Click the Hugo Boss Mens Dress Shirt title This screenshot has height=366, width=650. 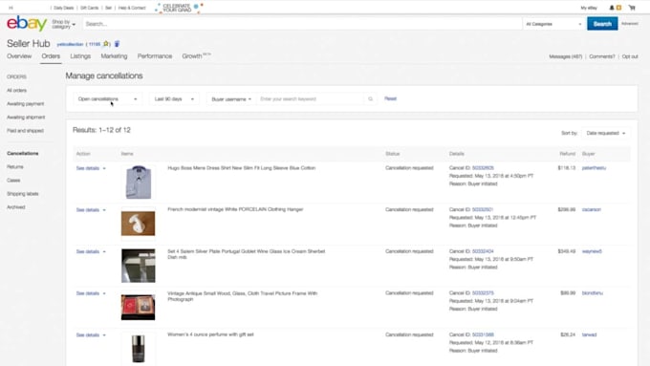coord(241,168)
